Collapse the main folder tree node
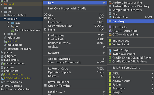 point(5,19)
